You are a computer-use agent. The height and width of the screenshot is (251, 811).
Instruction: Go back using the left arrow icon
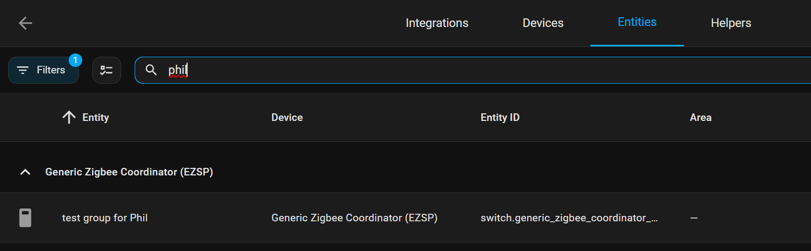click(25, 23)
